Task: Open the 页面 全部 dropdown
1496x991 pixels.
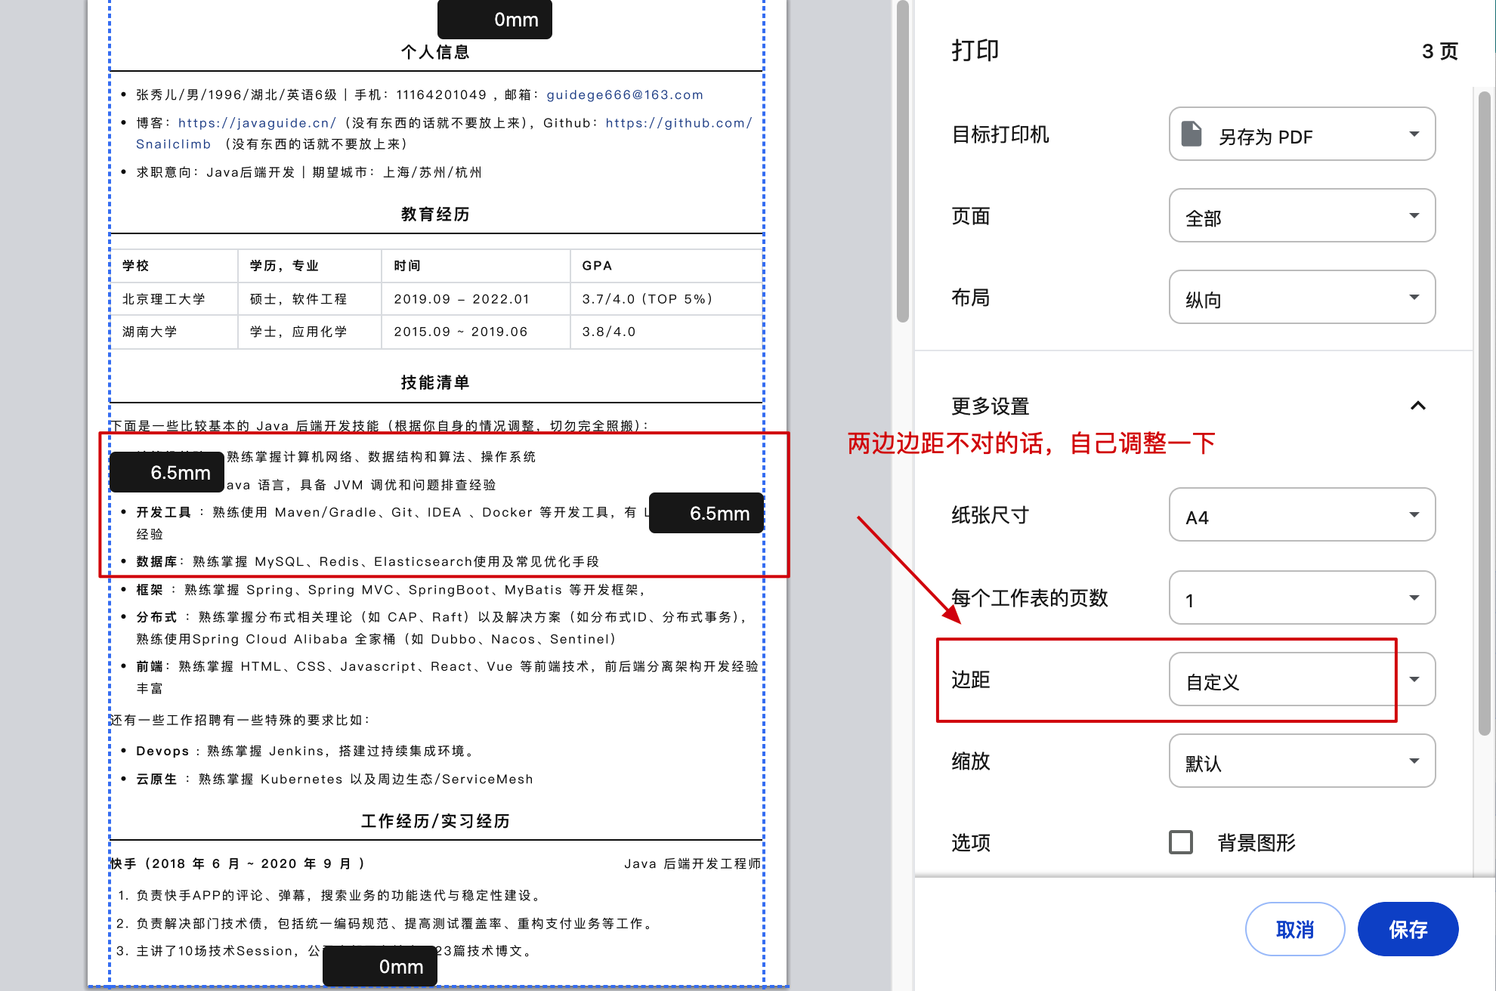Action: coord(1301,216)
